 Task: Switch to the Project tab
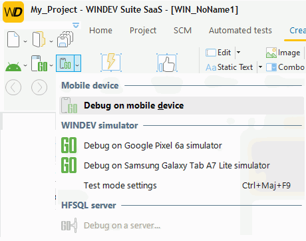point(143,31)
